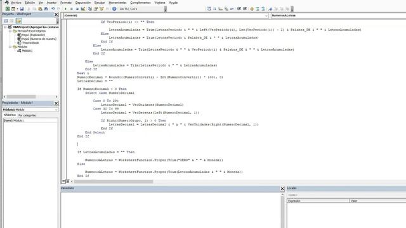
Task: Click the Valor column header in Locales
Action: [378, 201]
